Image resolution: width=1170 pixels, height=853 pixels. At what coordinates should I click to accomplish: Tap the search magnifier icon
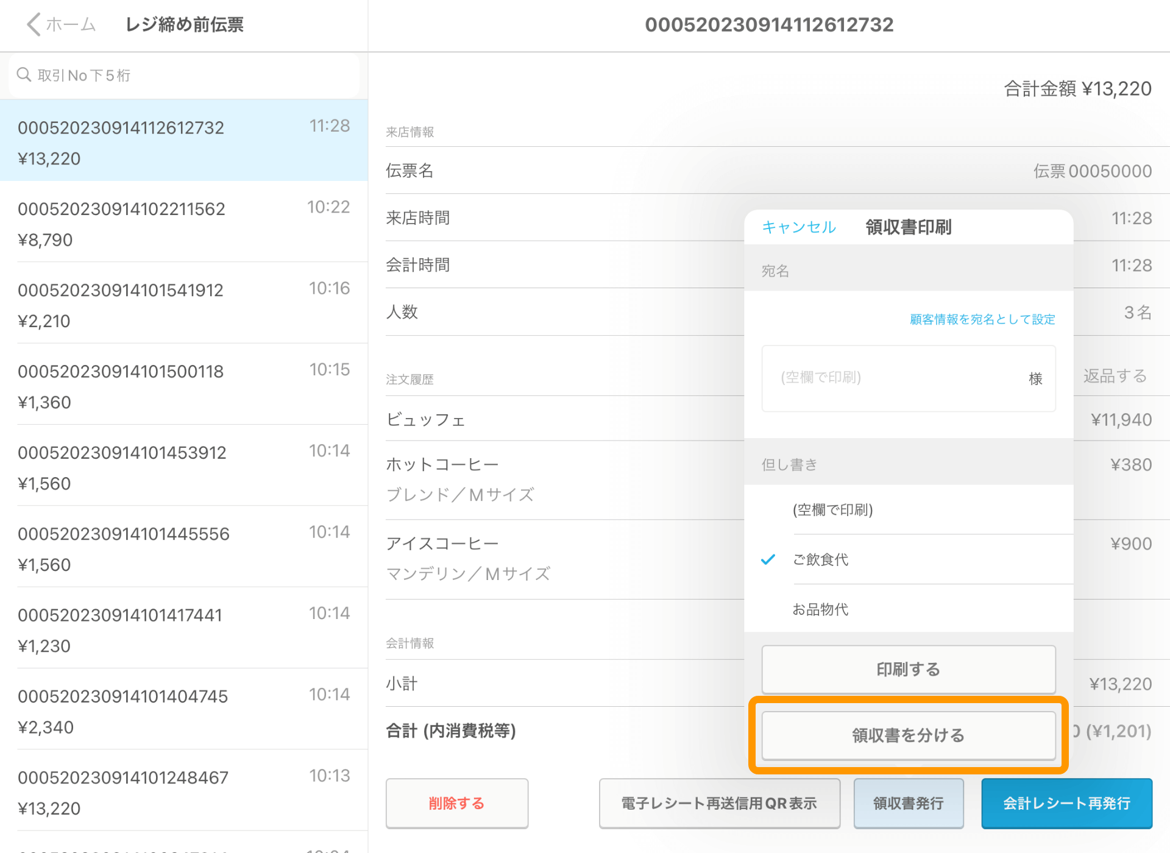(24, 75)
